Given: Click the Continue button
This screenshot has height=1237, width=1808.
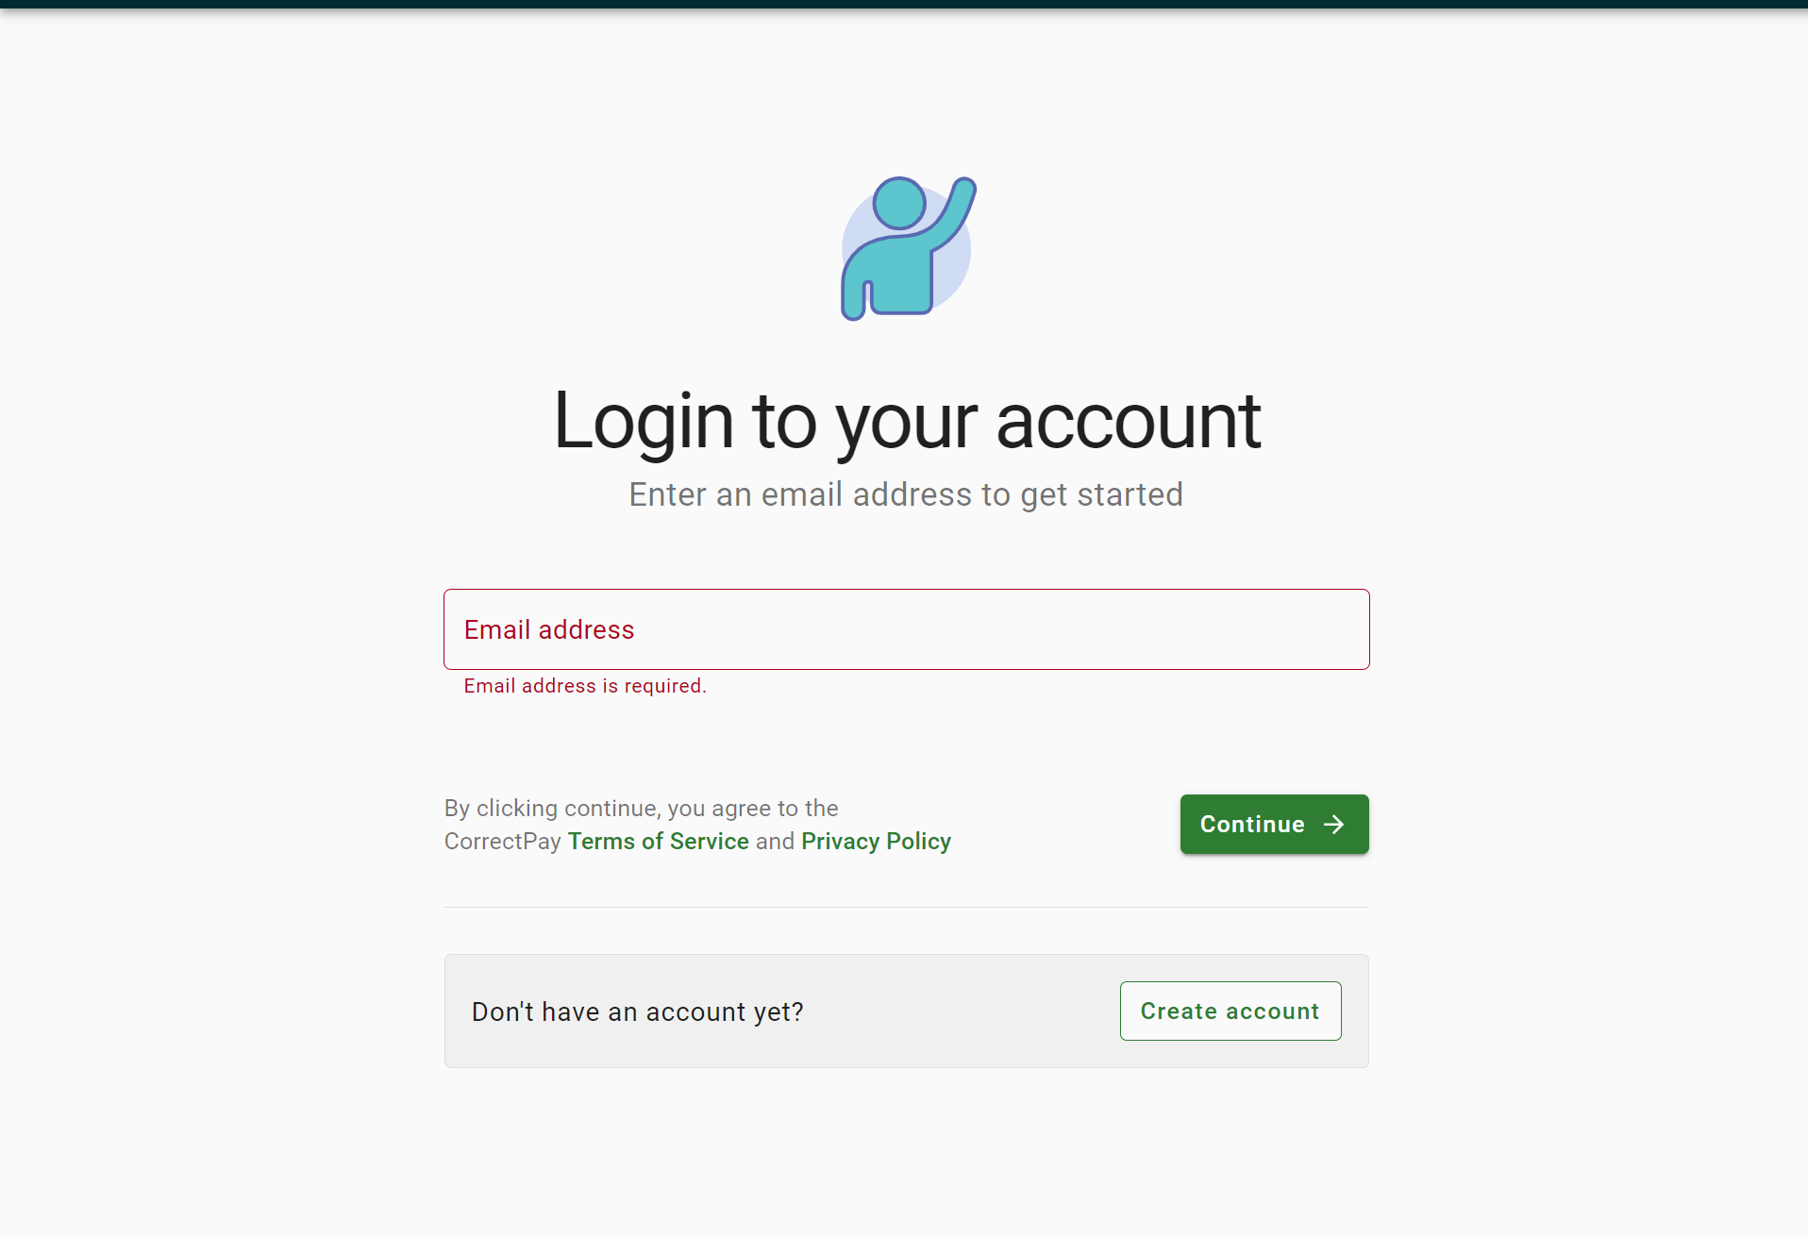Looking at the screenshot, I should tap(1274, 825).
